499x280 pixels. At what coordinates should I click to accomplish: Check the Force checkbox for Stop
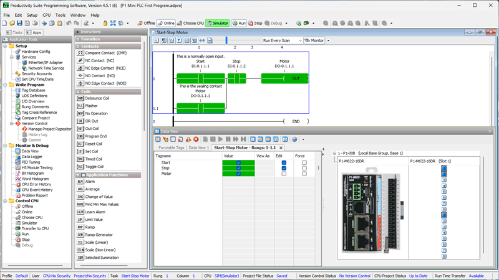pyautogui.click(x=304, y=168)
